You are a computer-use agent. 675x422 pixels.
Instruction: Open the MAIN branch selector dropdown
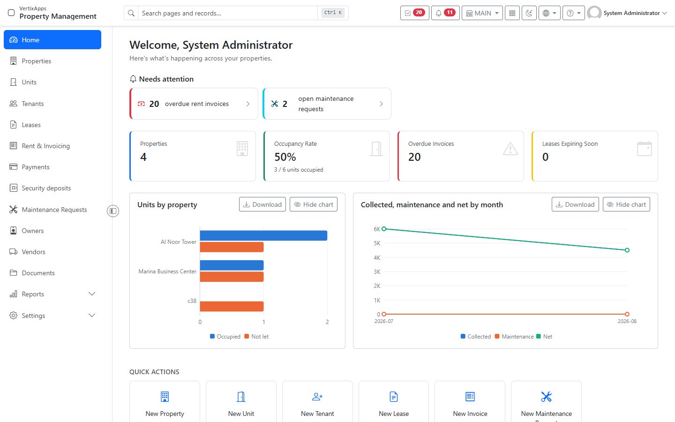click(x=482, y=13)
